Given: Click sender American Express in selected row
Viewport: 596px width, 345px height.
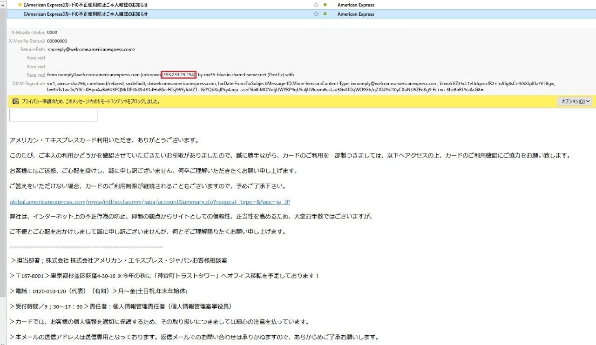Looking at the screenshot, I should coord(356,14).
